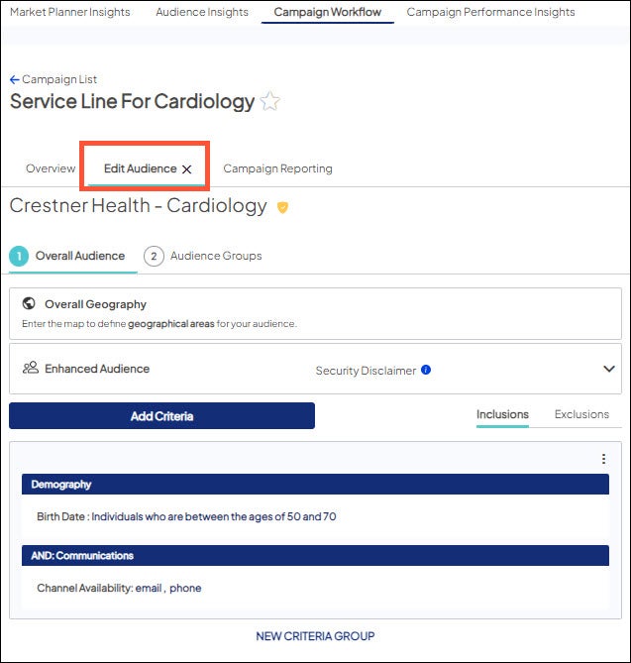Go to Market Planner Insights
The height and width of the screenshot is (663, 631).
coord(69,12)
